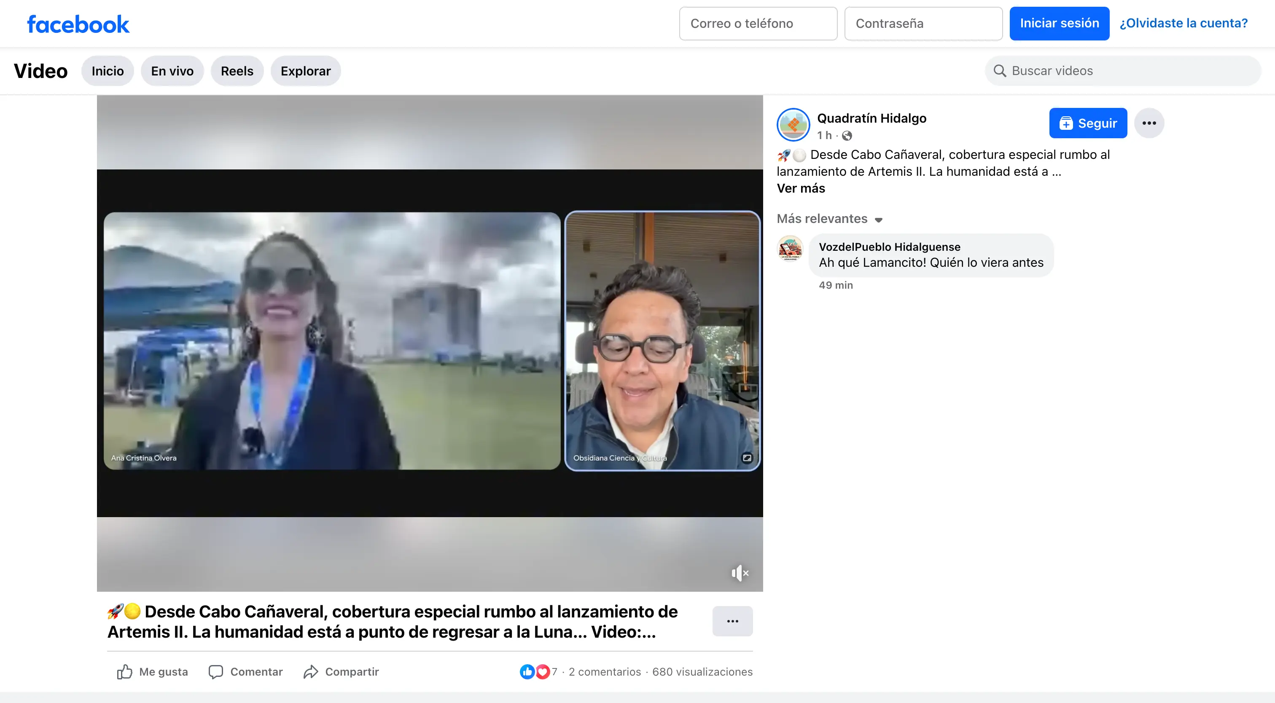Click VozdelPueblo Hidalguense commenter avatar
The image size is (1275, 703).
click(790, 248)
